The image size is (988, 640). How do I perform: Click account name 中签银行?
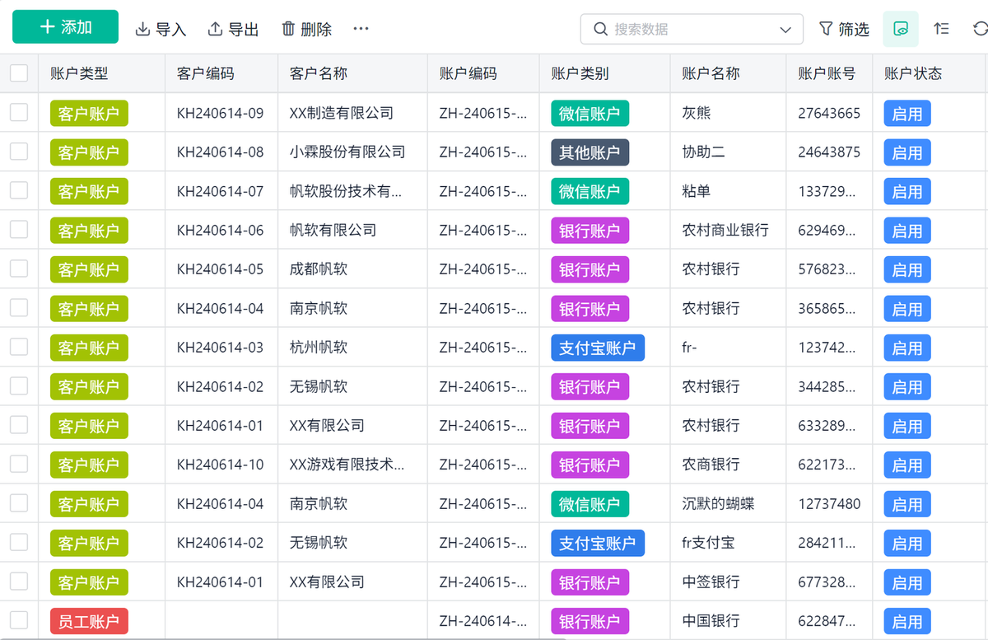(x=711, y=582)
